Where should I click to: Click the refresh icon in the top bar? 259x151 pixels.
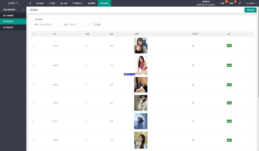pyautogui.click(x=240, y=3)
